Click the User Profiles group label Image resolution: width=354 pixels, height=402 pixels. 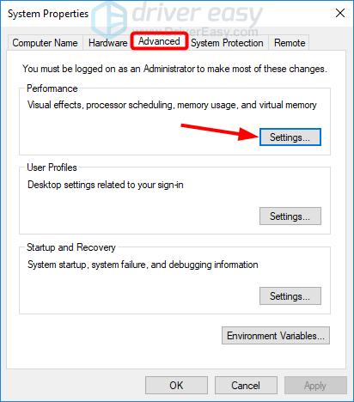[52, 167]
